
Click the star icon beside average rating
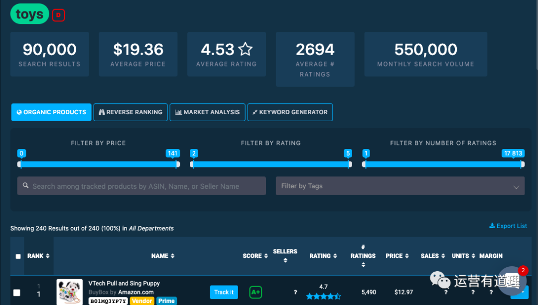click(x=245, y=49)
